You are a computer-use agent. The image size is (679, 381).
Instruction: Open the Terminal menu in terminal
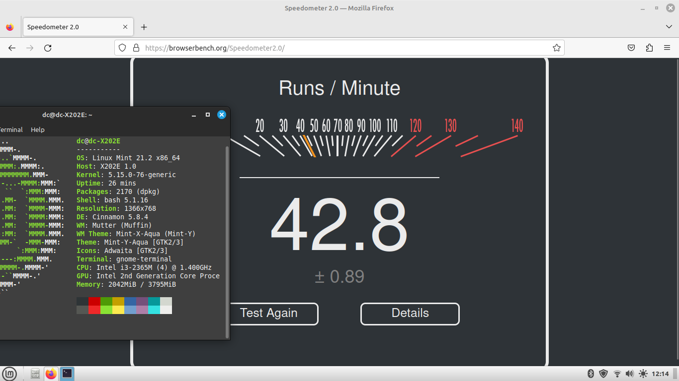pos(11,129)
